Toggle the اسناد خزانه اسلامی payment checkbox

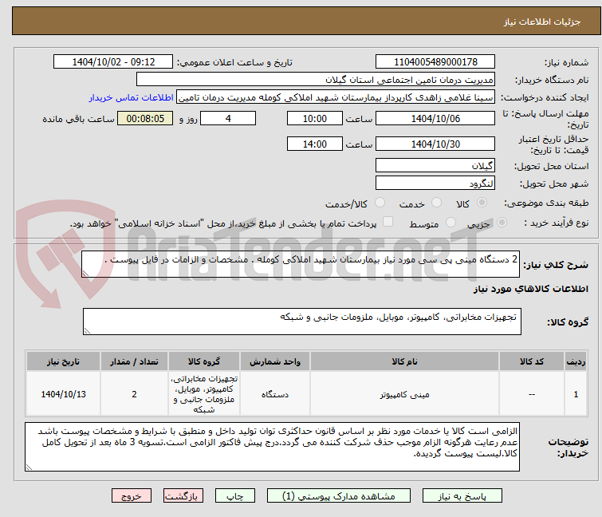click(388, 222)
